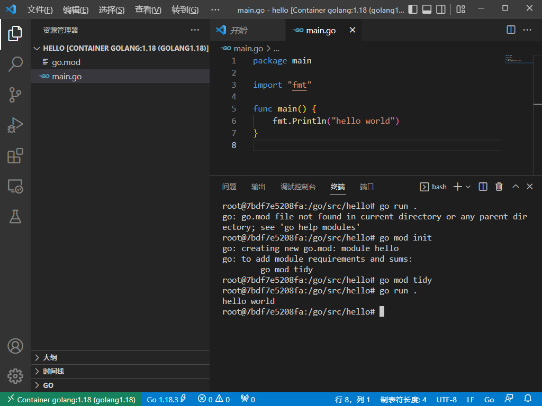
Task: Open the Explorer view in activity bar
Action: pos(15,33)
